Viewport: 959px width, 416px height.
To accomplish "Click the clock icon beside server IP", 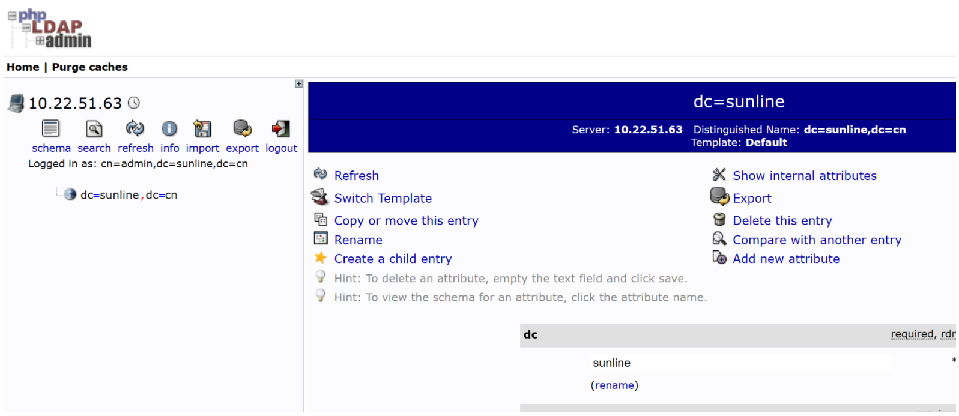I will [x=134, y=103].
